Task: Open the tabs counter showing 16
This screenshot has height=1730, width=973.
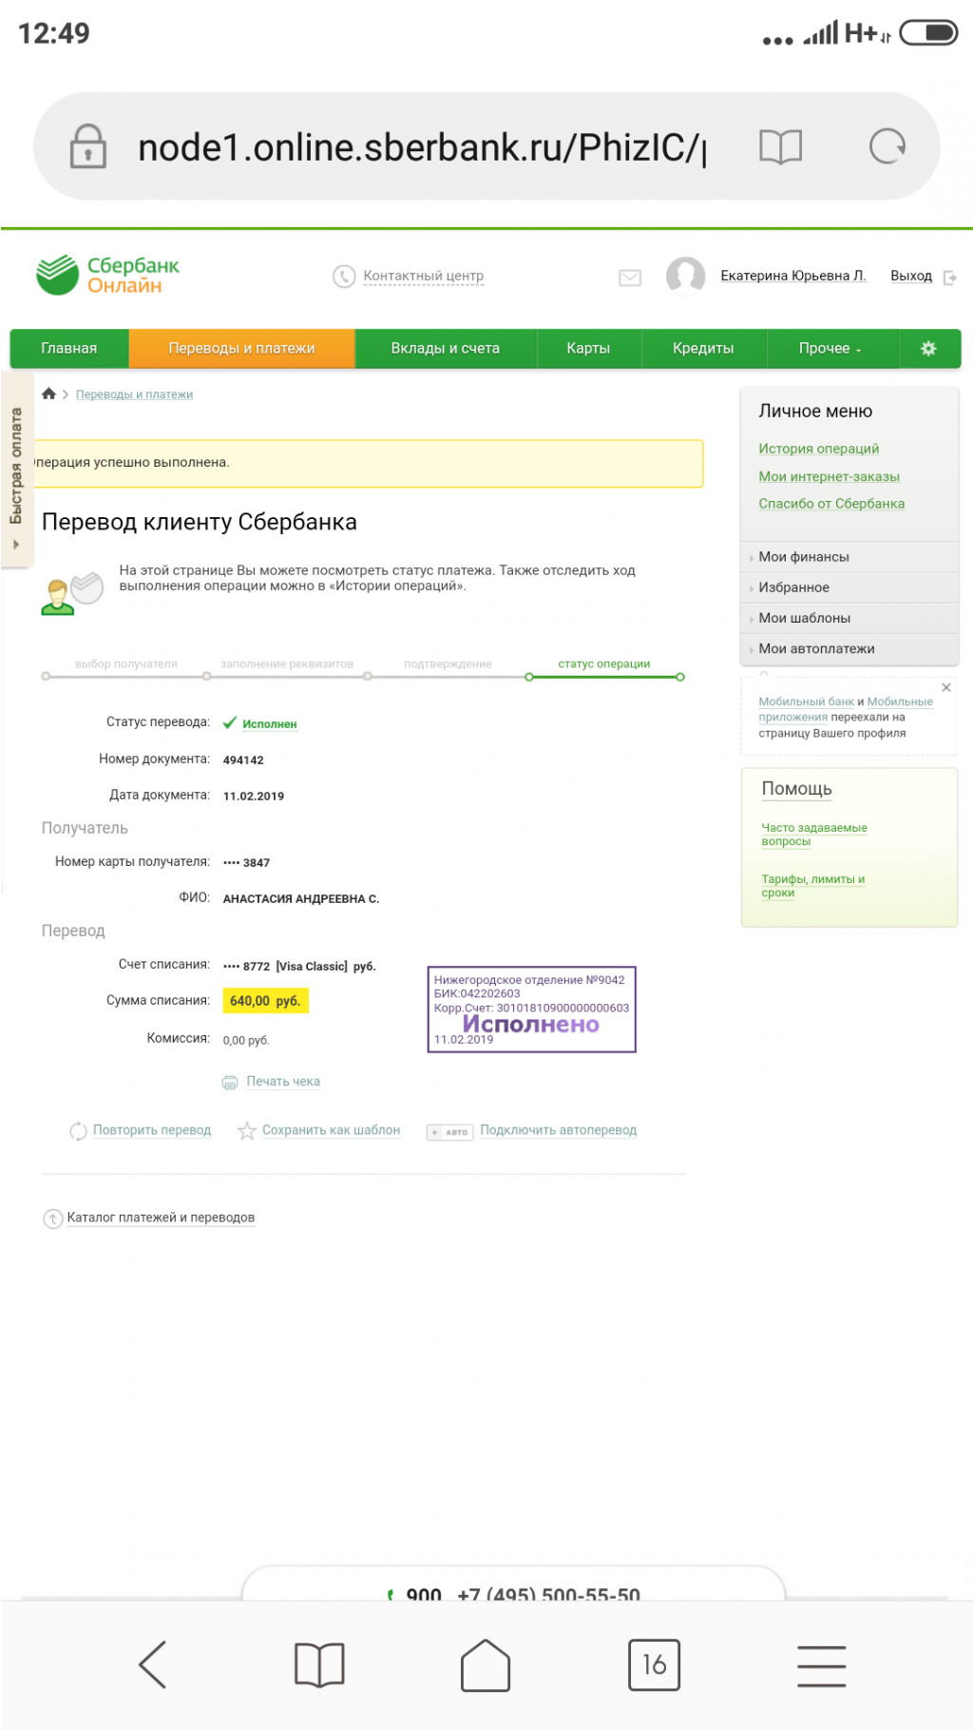Action: [654, 1664]
